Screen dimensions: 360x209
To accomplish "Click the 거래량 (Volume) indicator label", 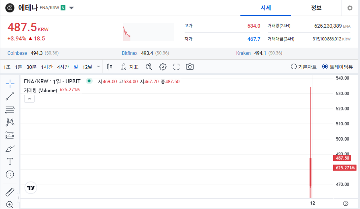I will point(41,90).
